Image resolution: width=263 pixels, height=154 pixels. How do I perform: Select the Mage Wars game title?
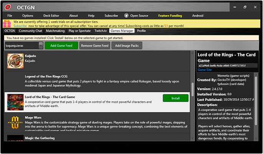[x=33, y=118]
